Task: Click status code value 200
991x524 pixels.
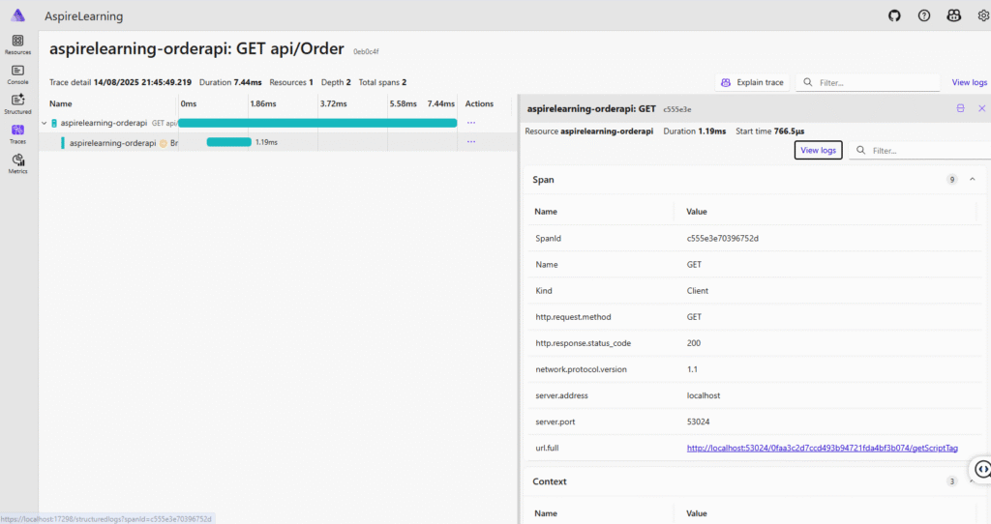Action: [693, 343]
